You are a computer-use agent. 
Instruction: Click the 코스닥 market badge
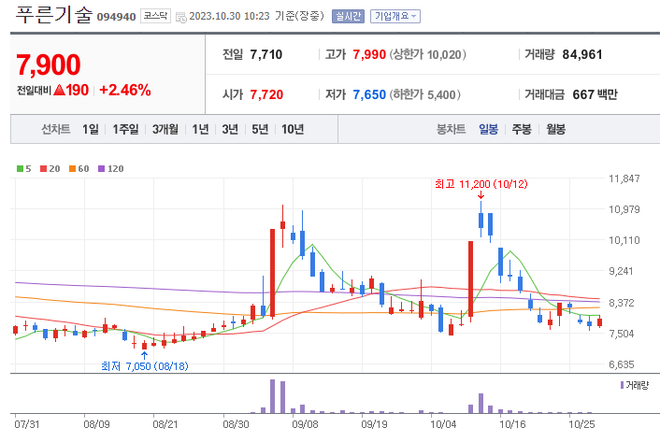click(155, 16)
